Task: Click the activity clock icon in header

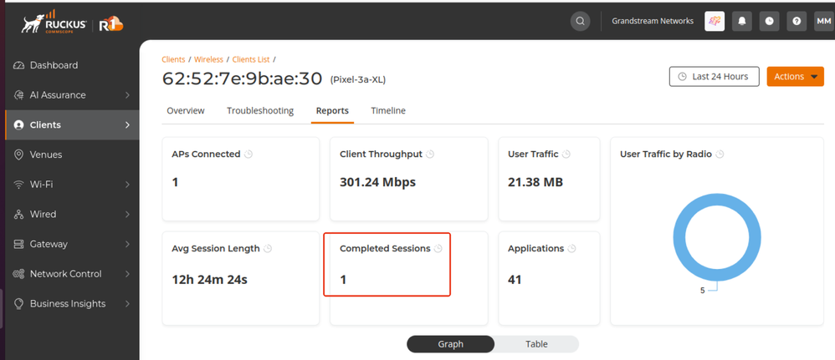Action: tap(769, 22)
